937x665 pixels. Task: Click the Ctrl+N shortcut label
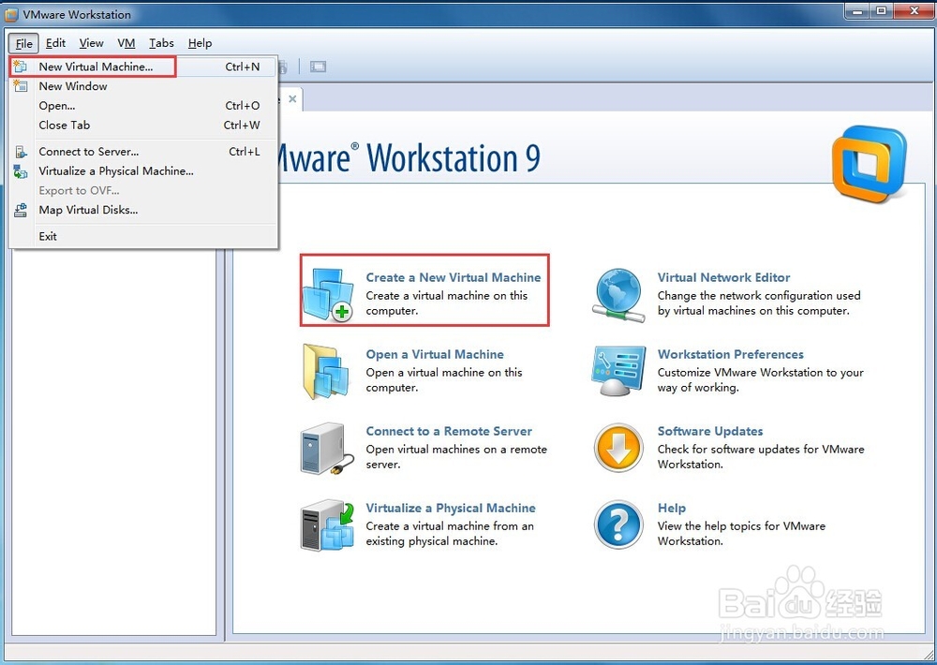242,66
